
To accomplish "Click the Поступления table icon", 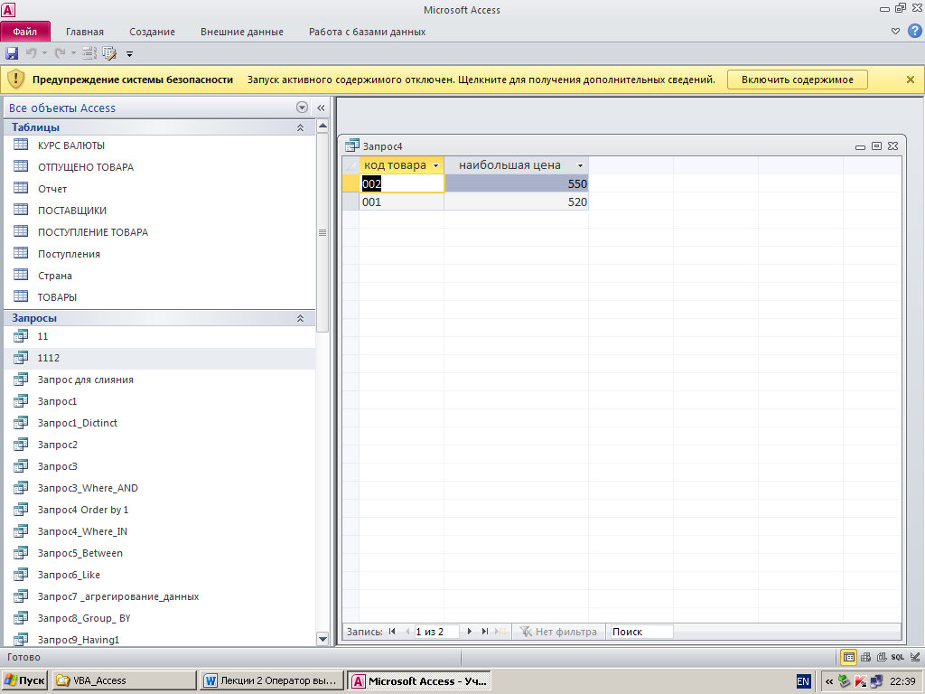I will (x=21, y=253).
